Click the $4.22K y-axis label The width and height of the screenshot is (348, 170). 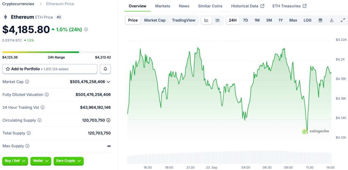(341, 40)
